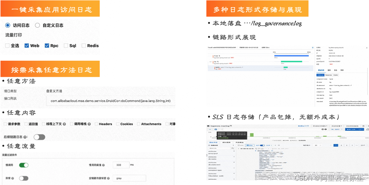Check the Cookies checkbox
Screen dimensions: 369x185
(117, 124)
